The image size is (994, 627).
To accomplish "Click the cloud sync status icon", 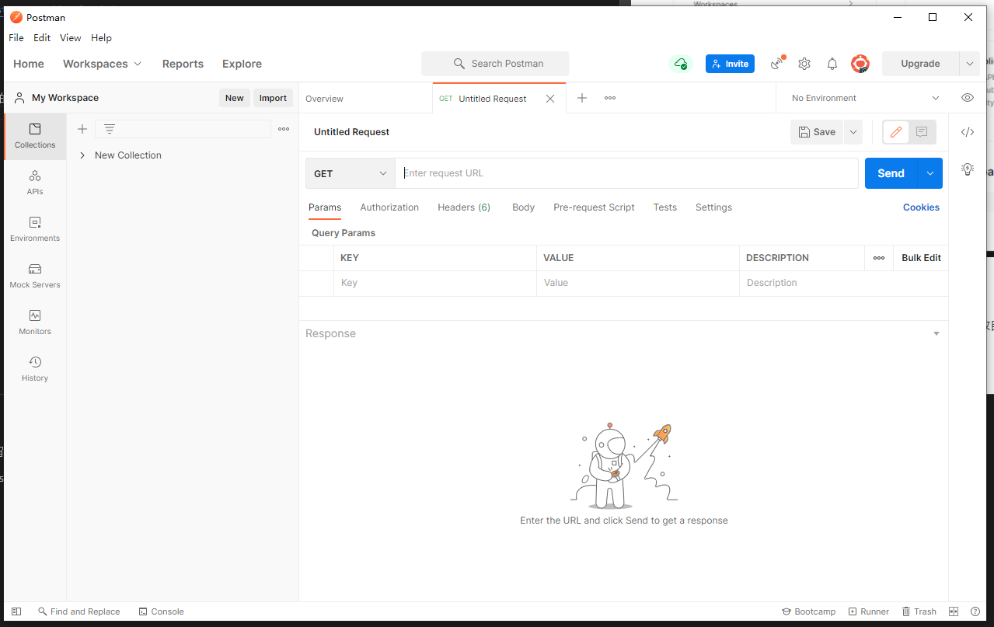I will coord(681,64).
